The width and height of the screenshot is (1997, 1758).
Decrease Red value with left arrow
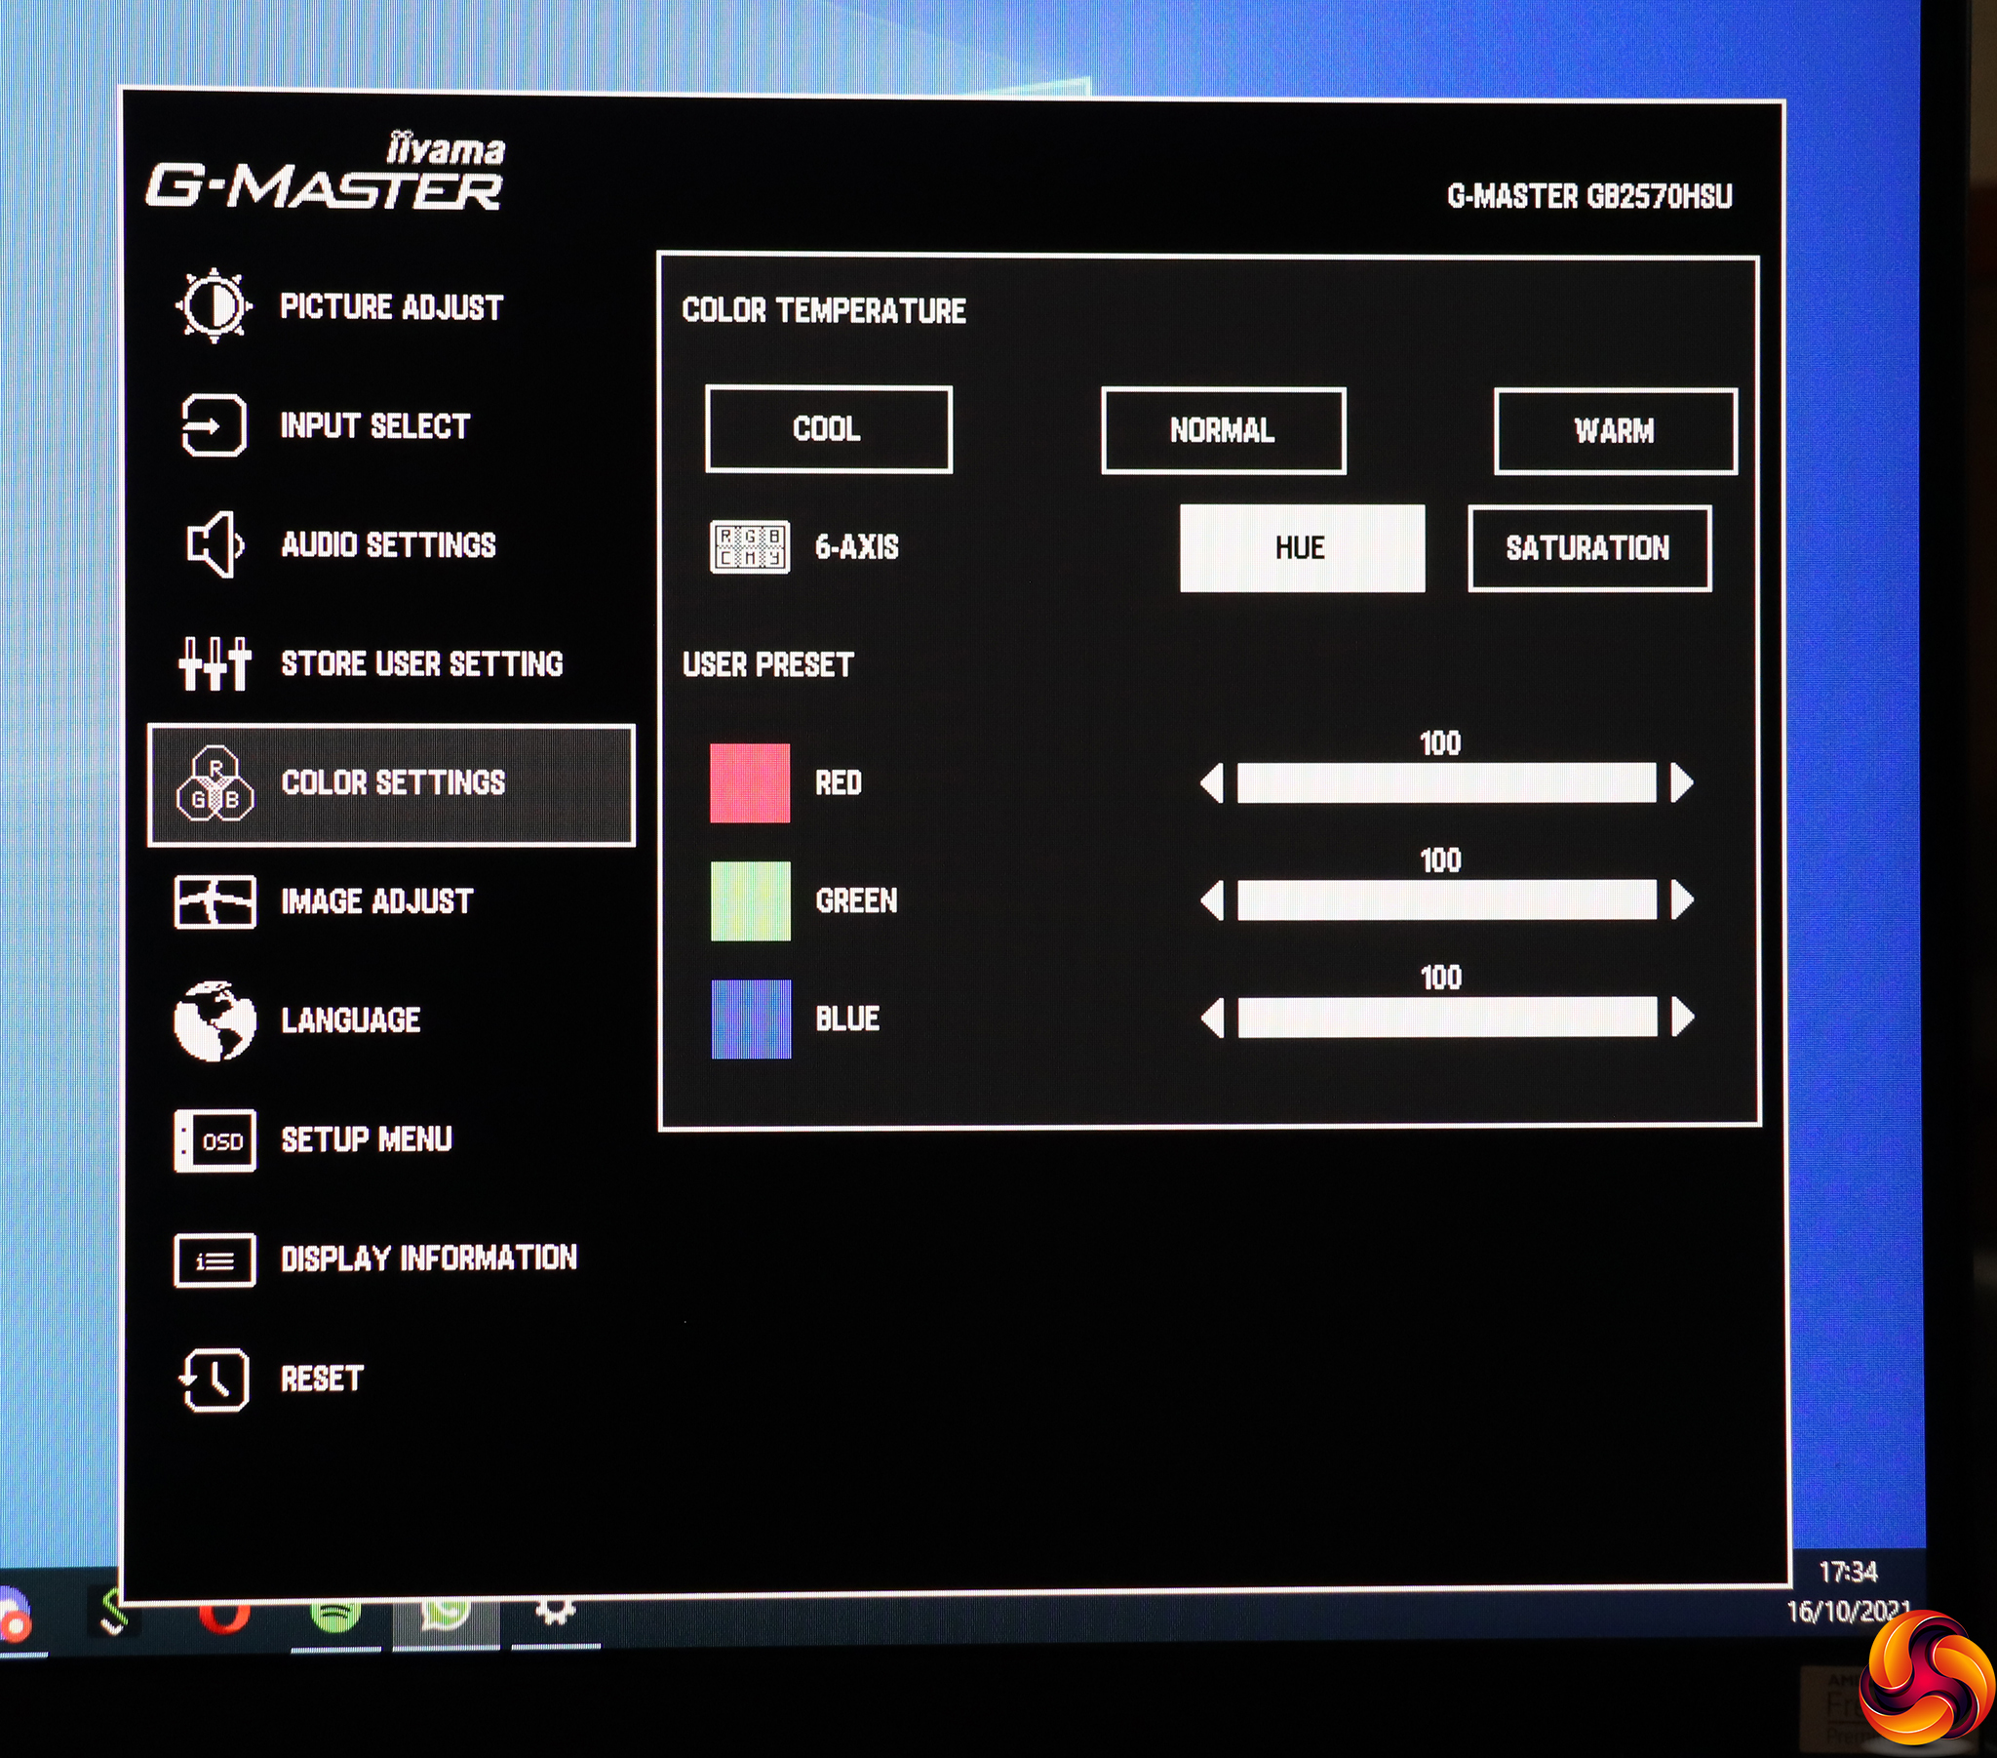[1212, 783]
